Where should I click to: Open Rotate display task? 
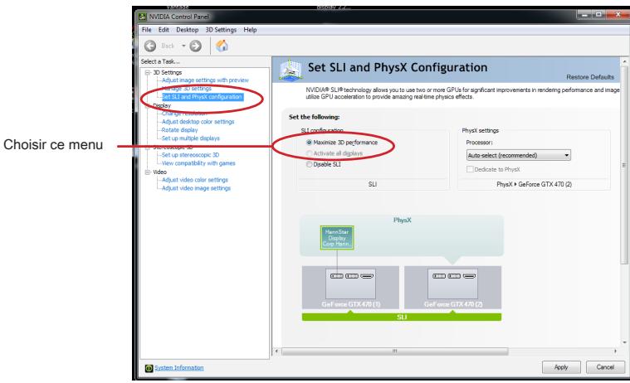point(179,130)
